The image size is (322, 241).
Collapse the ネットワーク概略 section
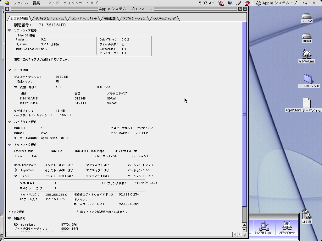[x=9, y=145]
